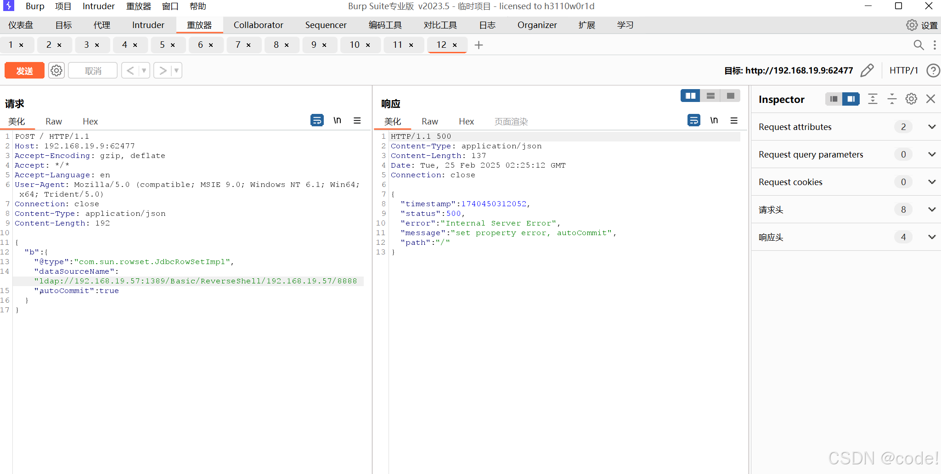The width and height of the screenshot is (941, 474).
Task: Add a new Repeater tab
Action: click(x=479, y=45)
